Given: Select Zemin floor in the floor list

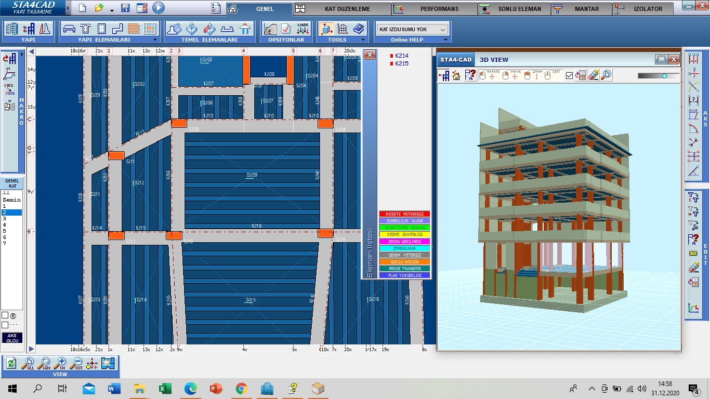Looking at the screenshot, I should tap(11, 199).
